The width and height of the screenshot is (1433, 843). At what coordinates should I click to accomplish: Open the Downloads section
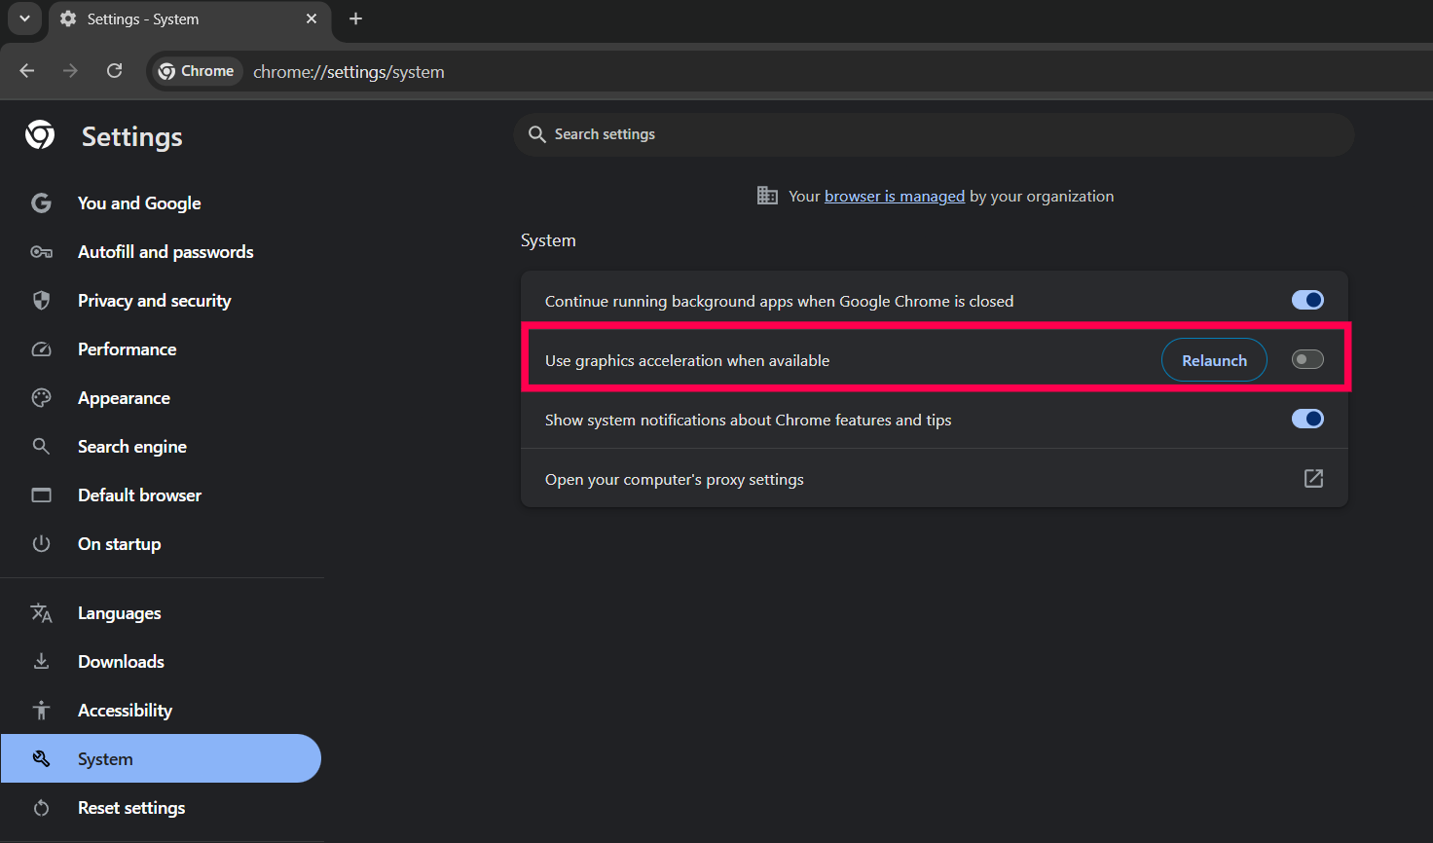[121, 662]
